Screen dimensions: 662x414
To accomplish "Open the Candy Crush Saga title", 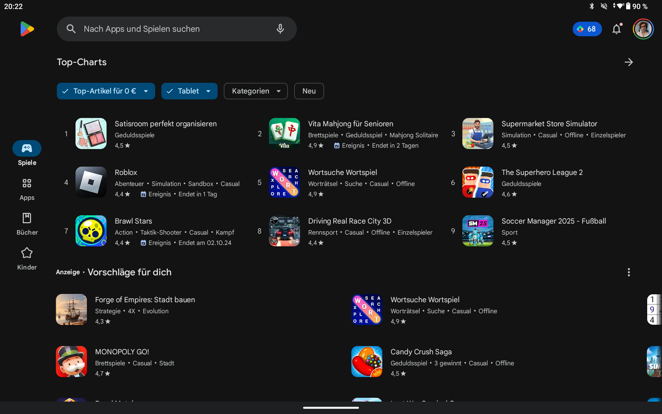I will click(x=421, y=352).
